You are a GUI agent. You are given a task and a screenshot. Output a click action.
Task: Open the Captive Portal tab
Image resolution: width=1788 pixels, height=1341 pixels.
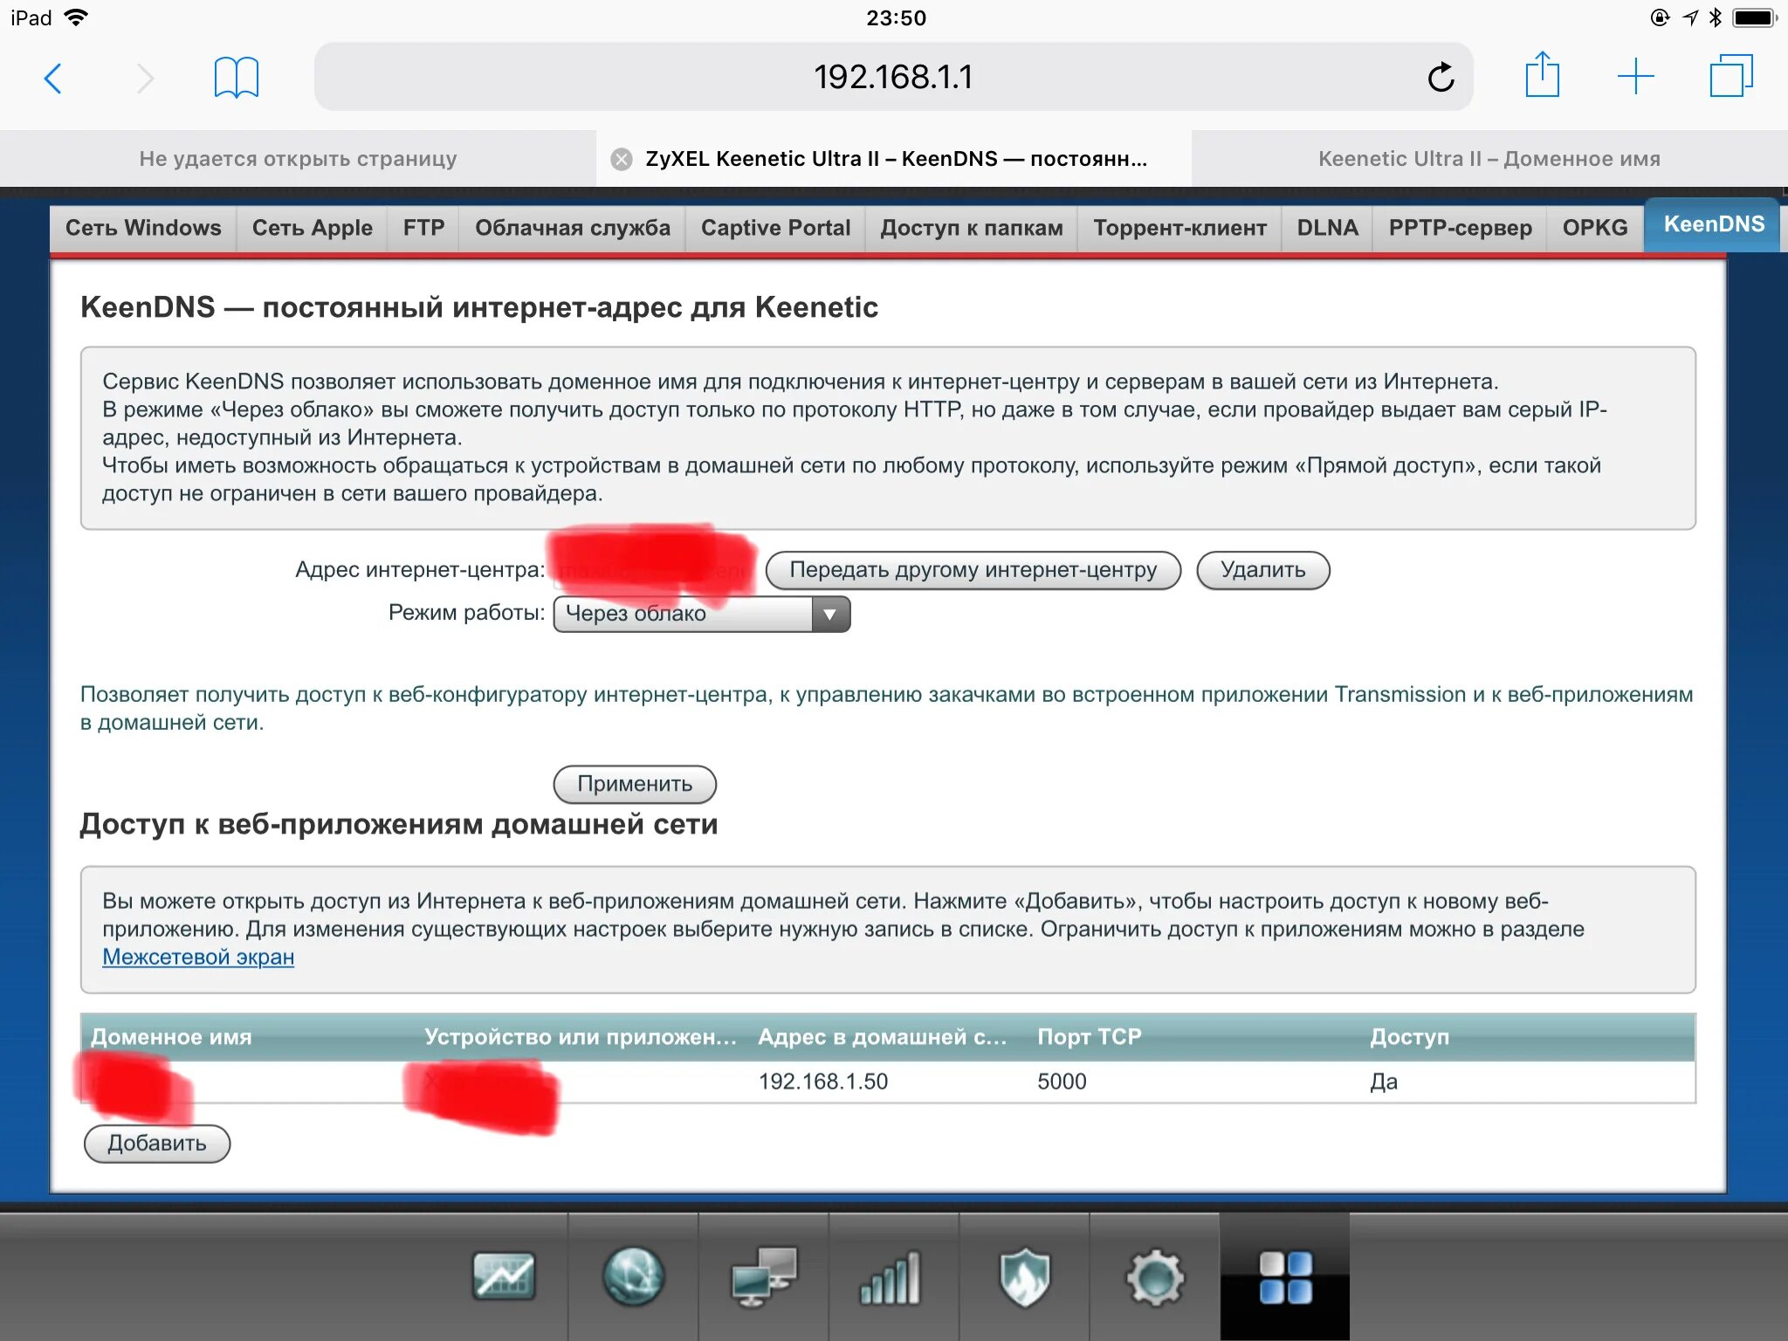[774, 228]
